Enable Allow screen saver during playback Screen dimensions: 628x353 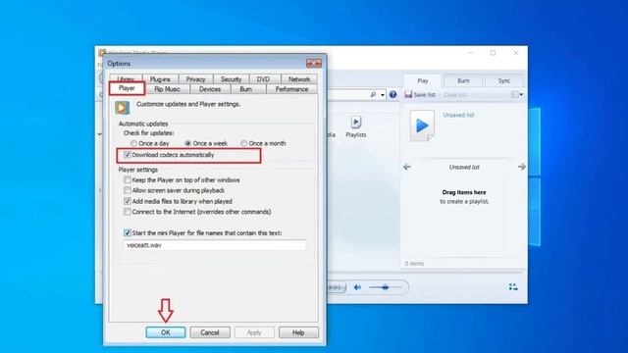[128, 190]
